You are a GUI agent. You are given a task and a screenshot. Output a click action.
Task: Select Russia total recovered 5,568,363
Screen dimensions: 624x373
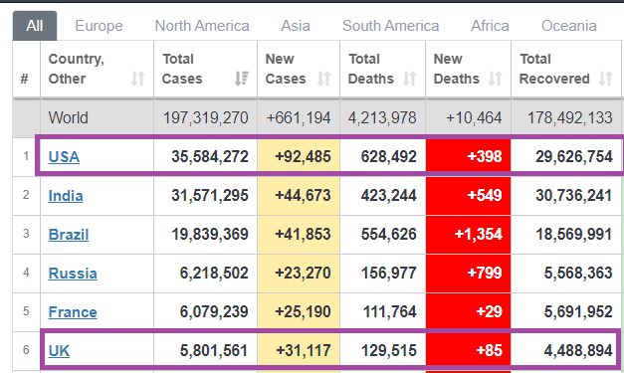tap(578, 274)
